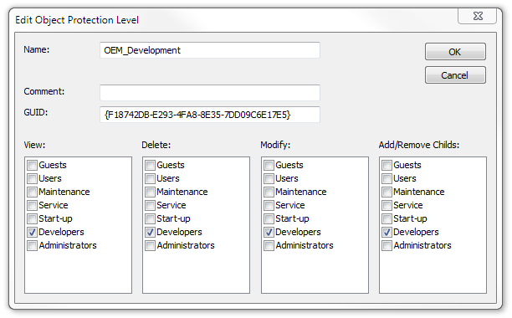The height and width of the screenshot is (318, 512).
Task: Click the Cancel button
Action: tap(455, 75)
